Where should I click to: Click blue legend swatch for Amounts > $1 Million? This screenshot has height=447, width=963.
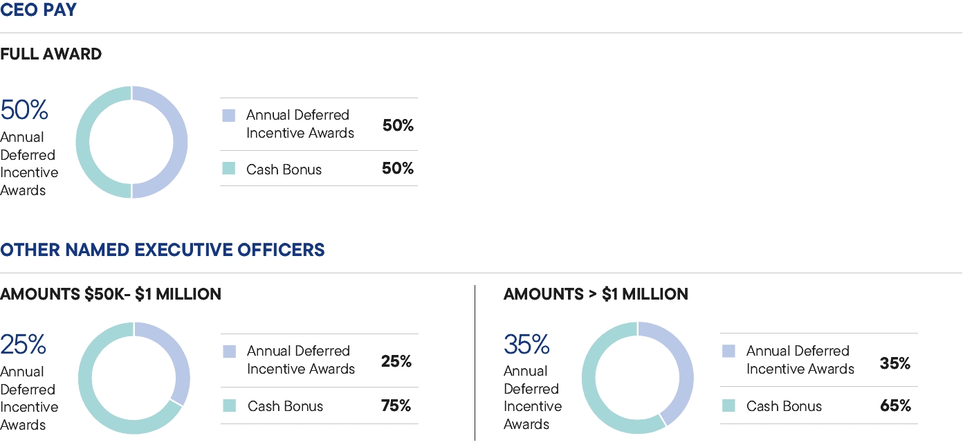(728, 352)
